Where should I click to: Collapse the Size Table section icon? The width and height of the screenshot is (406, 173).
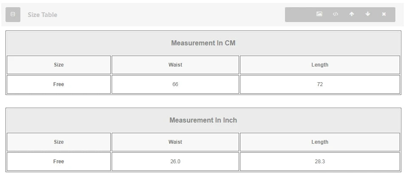point(13,14)
